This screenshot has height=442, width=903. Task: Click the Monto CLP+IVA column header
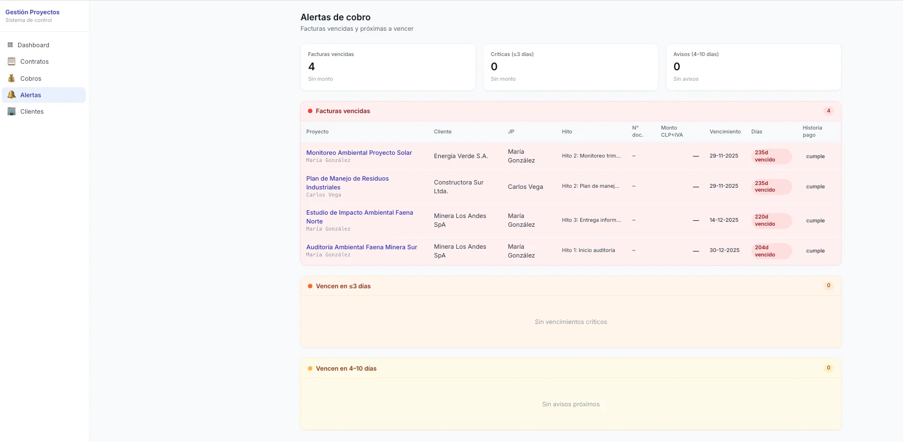click(x=672, y=131)
